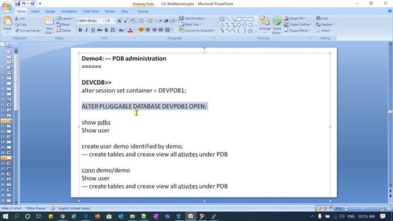The width and height of the screenshot is (393, 221).
Task: Fit slide to current window
Action: coord(389,208)
